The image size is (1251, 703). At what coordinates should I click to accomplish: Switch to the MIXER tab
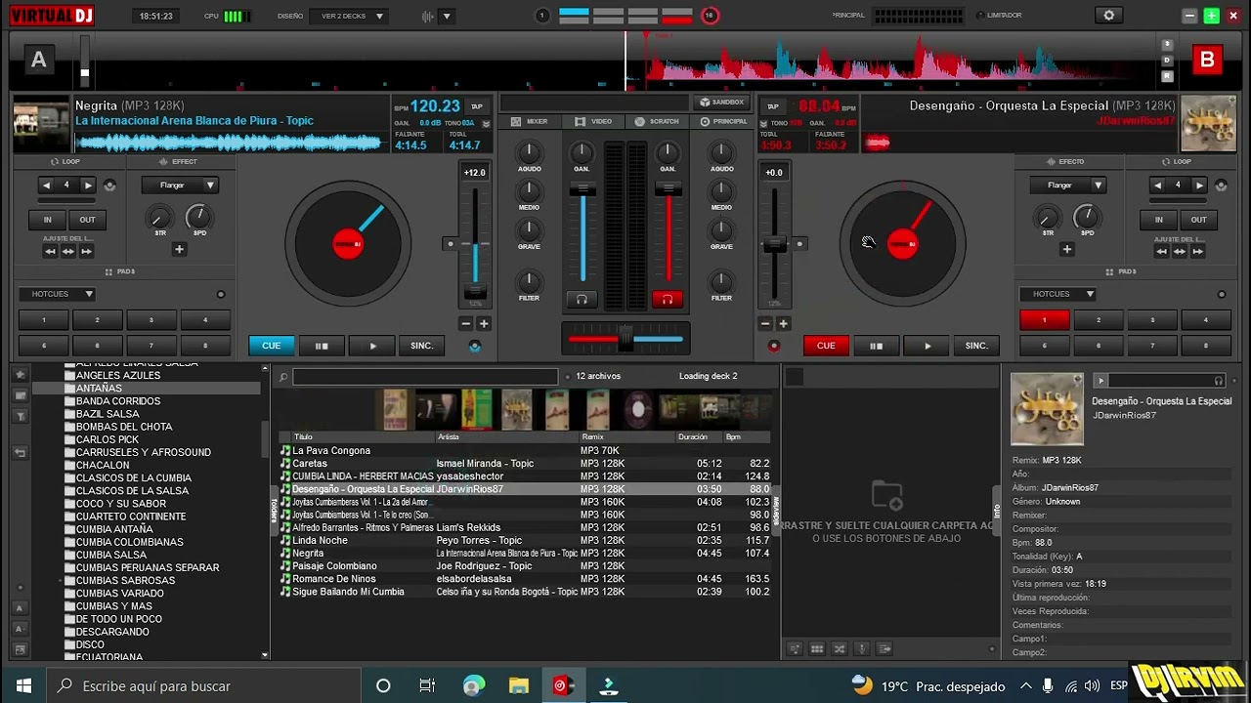(530, 121)
